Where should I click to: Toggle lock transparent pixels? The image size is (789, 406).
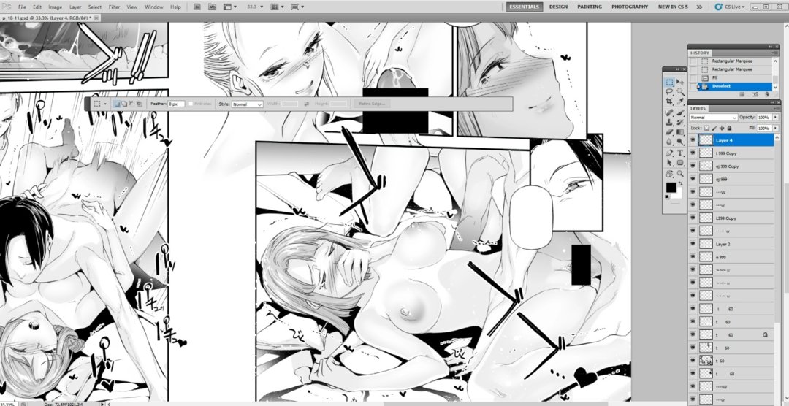pos(706,129)
